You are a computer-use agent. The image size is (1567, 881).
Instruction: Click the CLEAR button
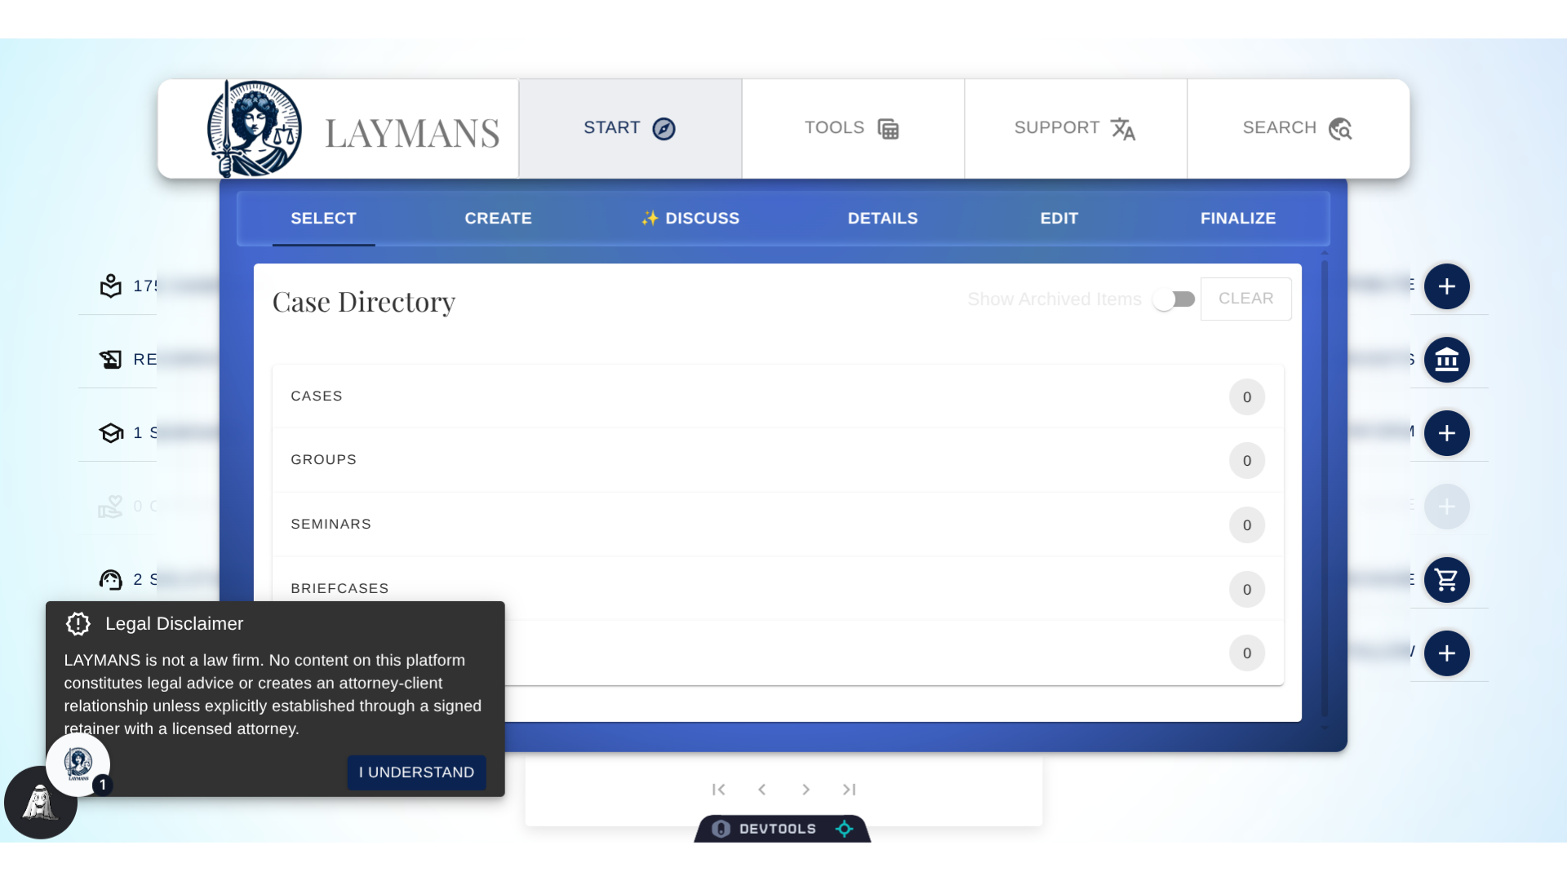click(1246, 299)
